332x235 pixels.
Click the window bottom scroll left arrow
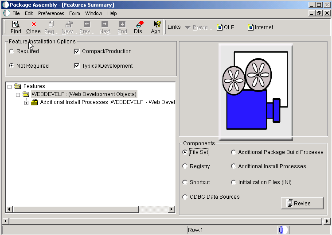pos(5,221)
